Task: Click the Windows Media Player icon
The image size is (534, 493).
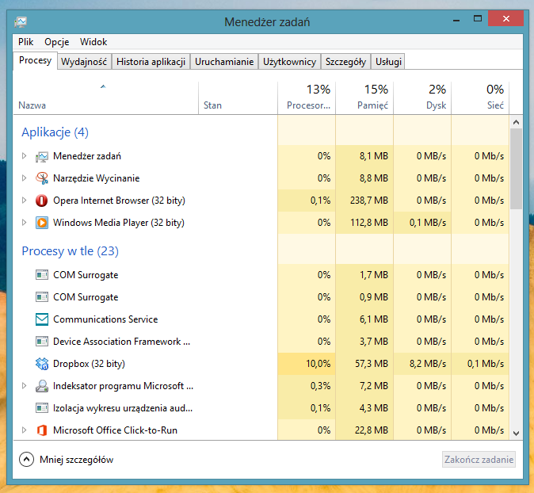Action: click(x=42, y=223)
